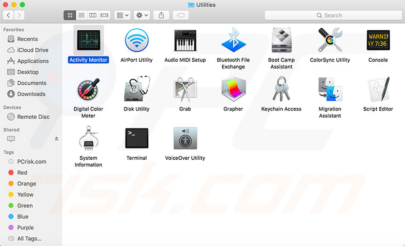Click the Activity Monitor name label
405x246 pixels.
pos(88,60)
